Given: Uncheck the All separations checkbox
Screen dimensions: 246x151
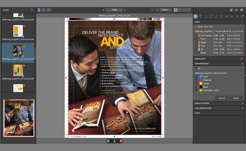Looking at the screenshot, I should pyautogui.click(x=196, y=68).
